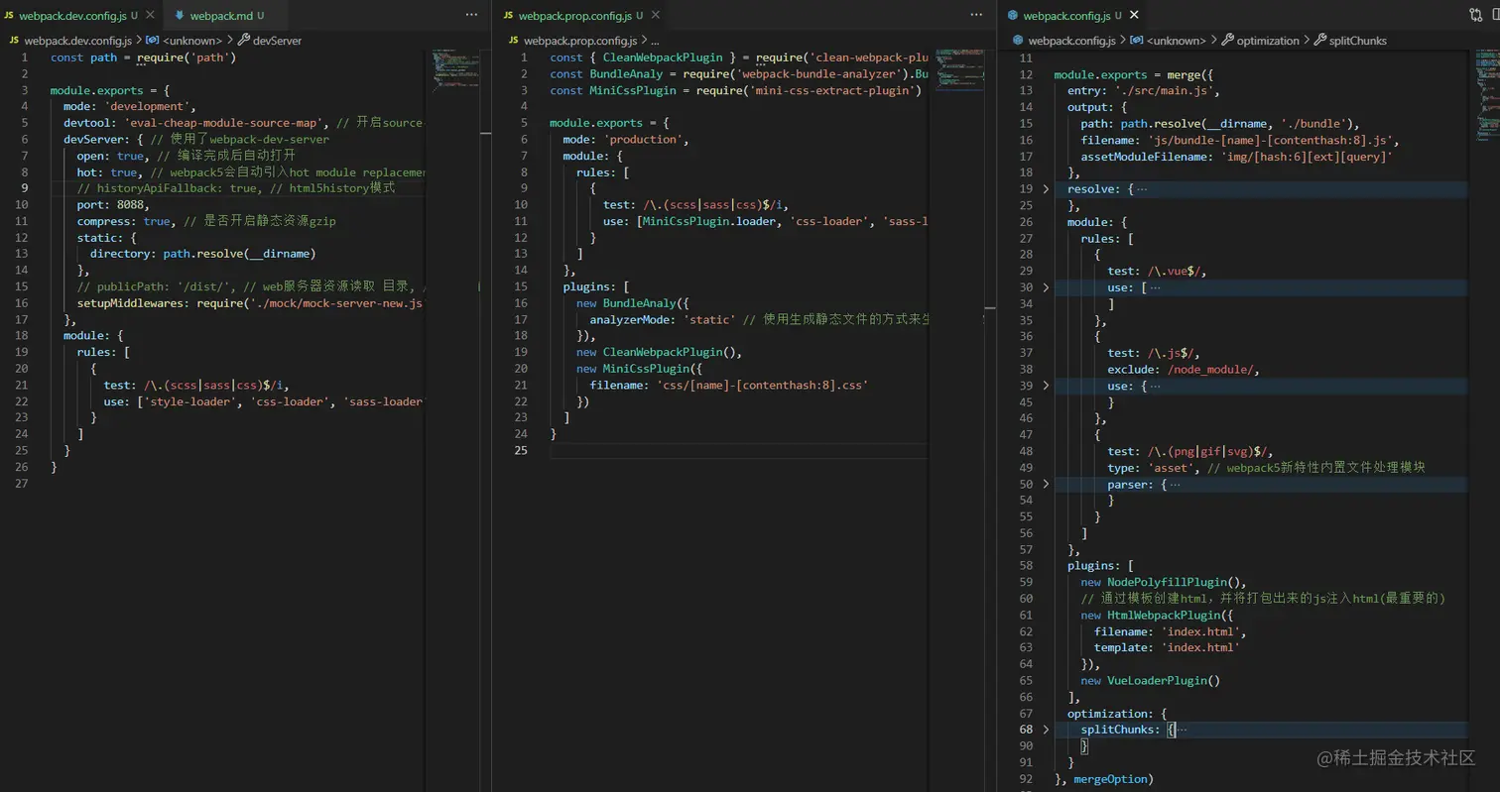This screenshot has width=1500, height=792.
Task: Click HtmlWebpackPlugin on line 61
Action: (1165, 615)
